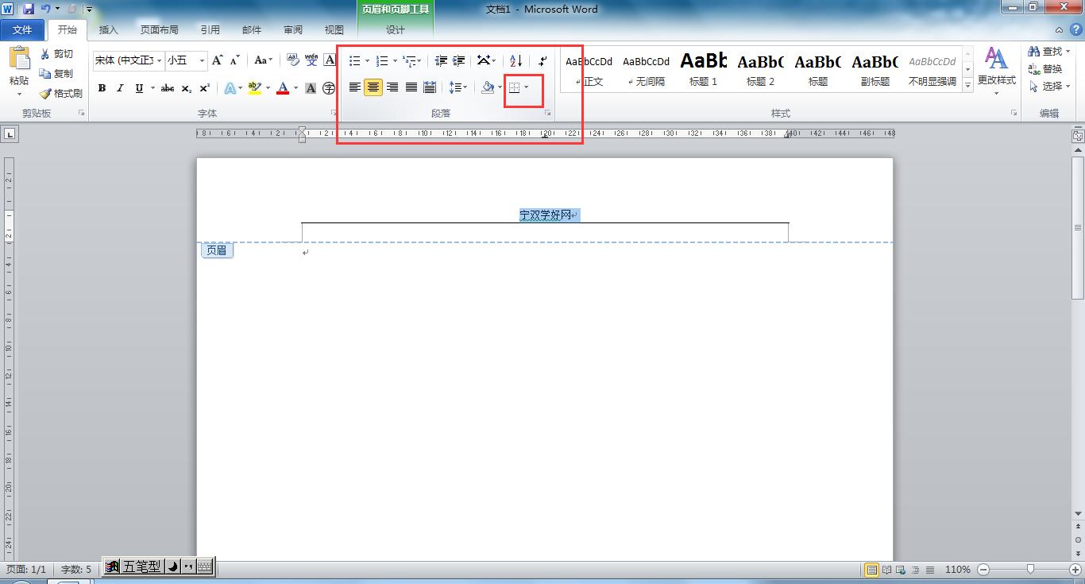
Task: Switch to the 插入 (Insert) tab
Action: [108, 30]
